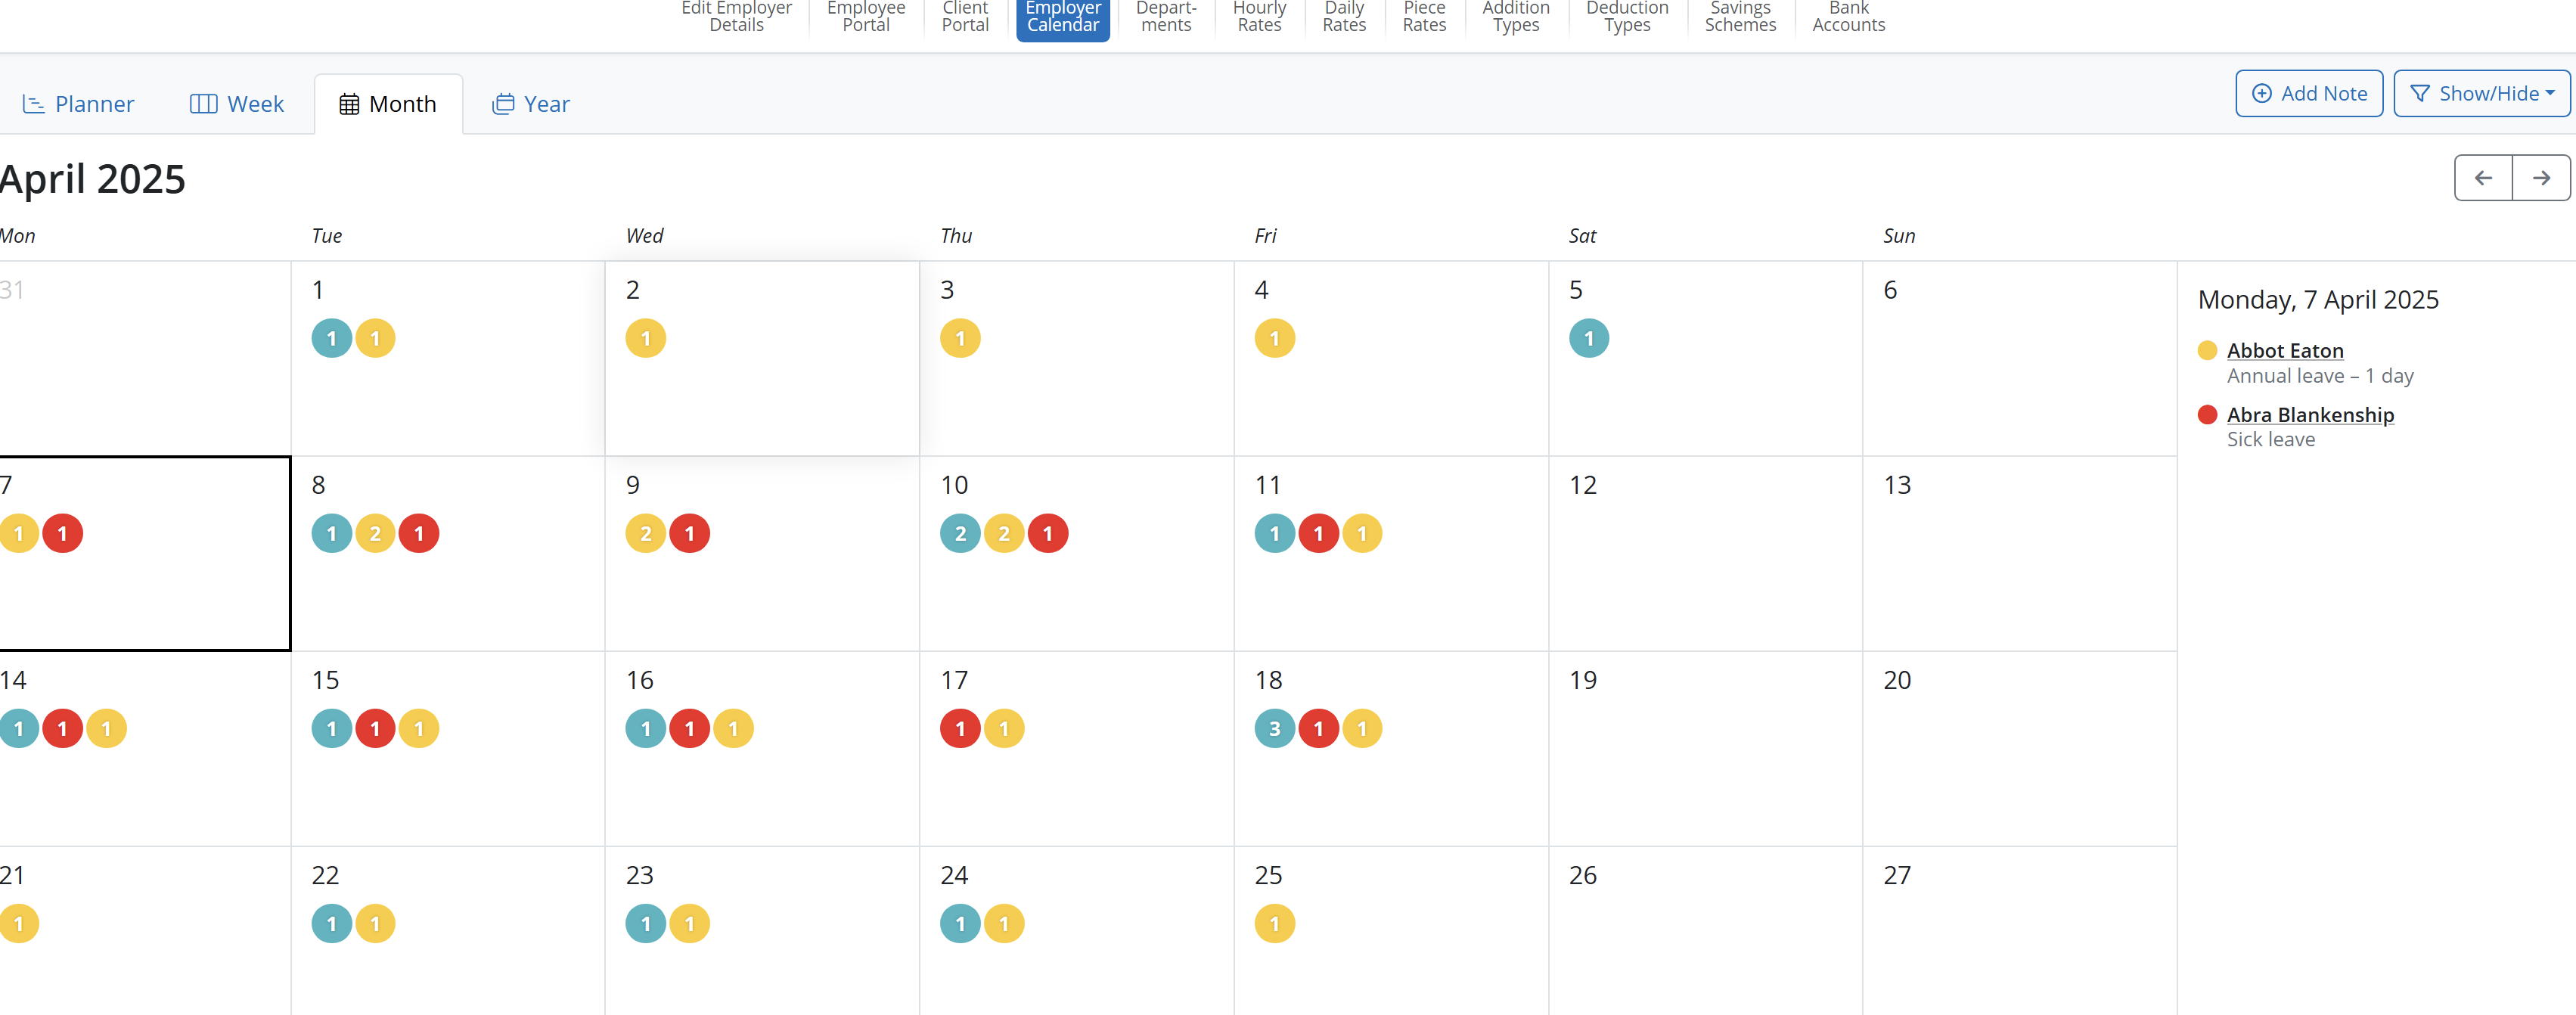The image size is (2576, 1015).
Task: Click the yellow badge on April 2
Action: pos(646,339)
